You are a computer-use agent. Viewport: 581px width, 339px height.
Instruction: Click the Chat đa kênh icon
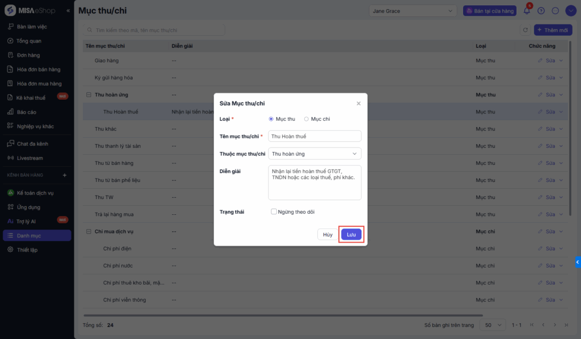(x=10, y=143)
